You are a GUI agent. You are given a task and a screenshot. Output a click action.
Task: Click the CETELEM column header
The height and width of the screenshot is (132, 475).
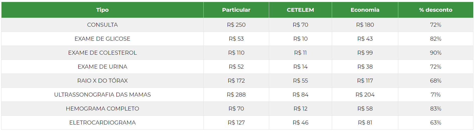point(300,10)
